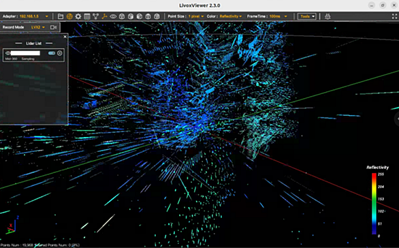399x248 pixels.
Task: Open settings via the gear icon
Action: (x=78, y=16)
